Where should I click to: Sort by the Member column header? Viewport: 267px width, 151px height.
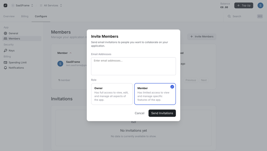click(x=64, y=53)
